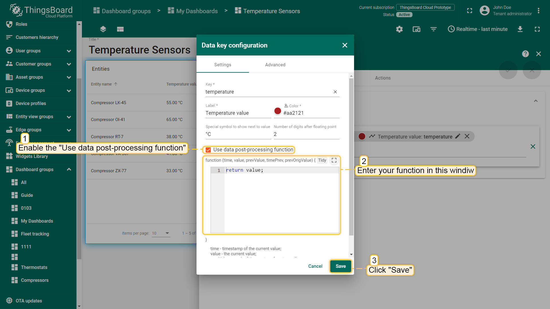550x309 pixels.
Task: Click the Save button
Action: tap(341, 266)
